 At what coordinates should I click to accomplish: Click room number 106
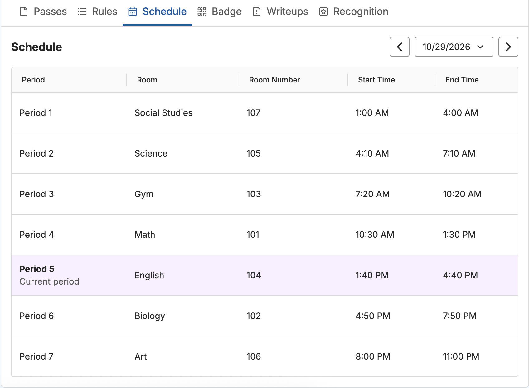(254, 356)
